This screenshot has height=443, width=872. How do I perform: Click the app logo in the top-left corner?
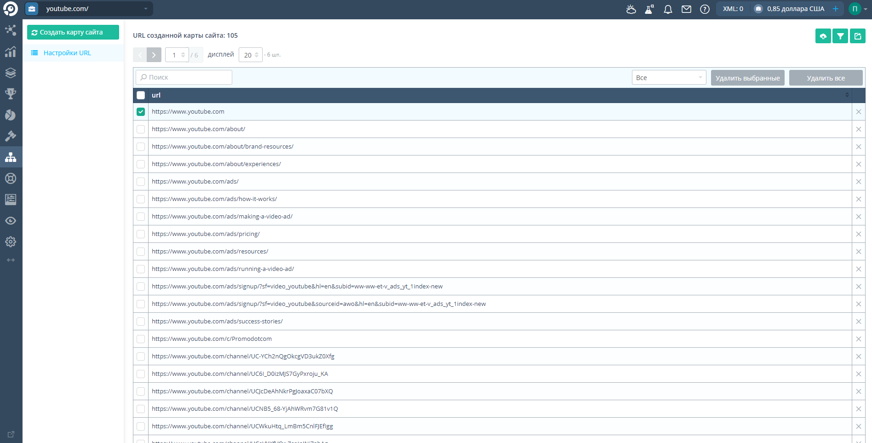tap(10, 9)
